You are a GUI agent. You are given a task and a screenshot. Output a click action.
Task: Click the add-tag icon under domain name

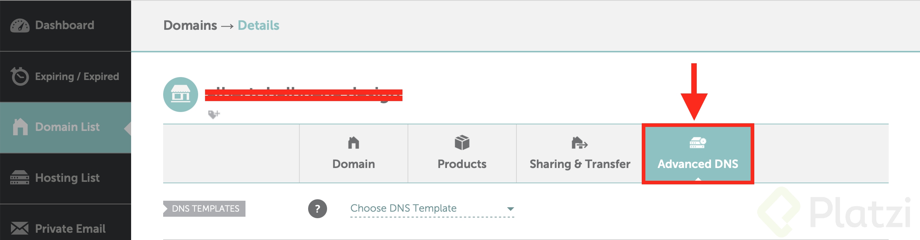[x=214, y=114]
